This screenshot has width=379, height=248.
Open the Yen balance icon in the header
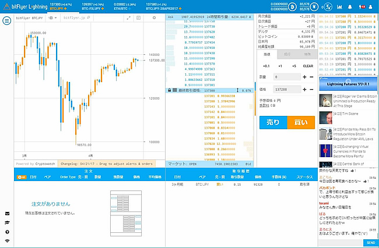point(314,7)
